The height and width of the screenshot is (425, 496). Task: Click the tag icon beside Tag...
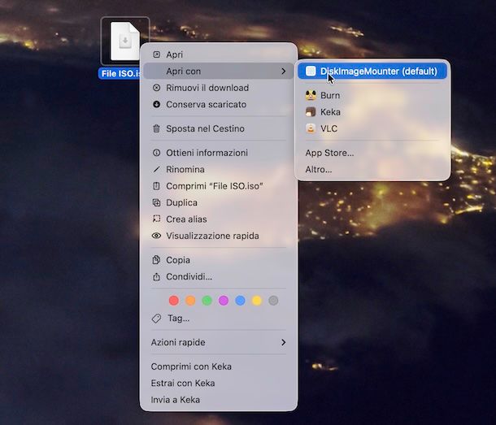tap(156, 318)
